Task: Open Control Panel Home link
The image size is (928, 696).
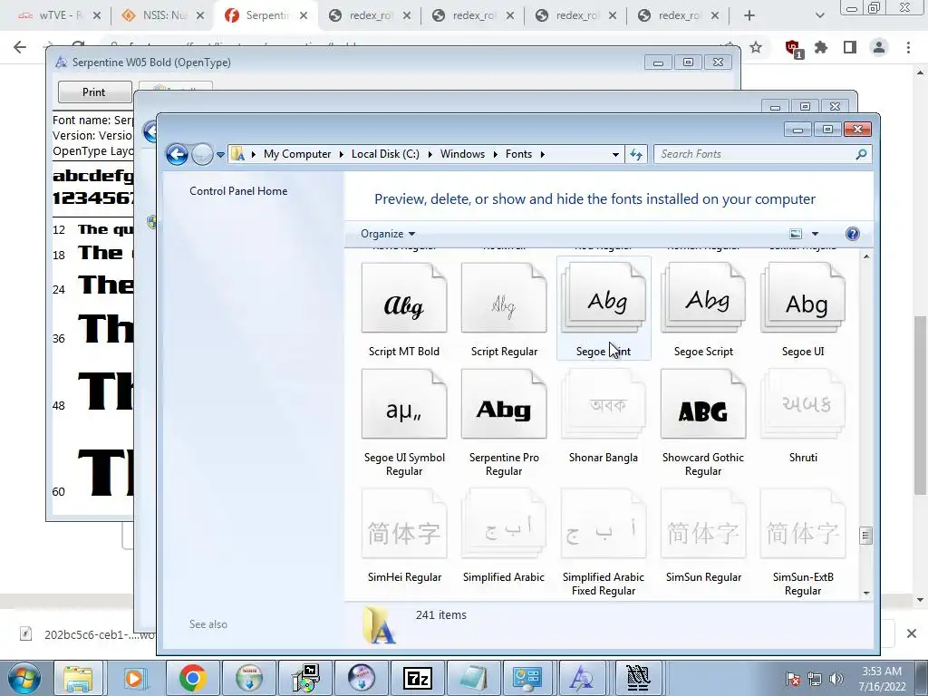Action: tap(238, 191)
